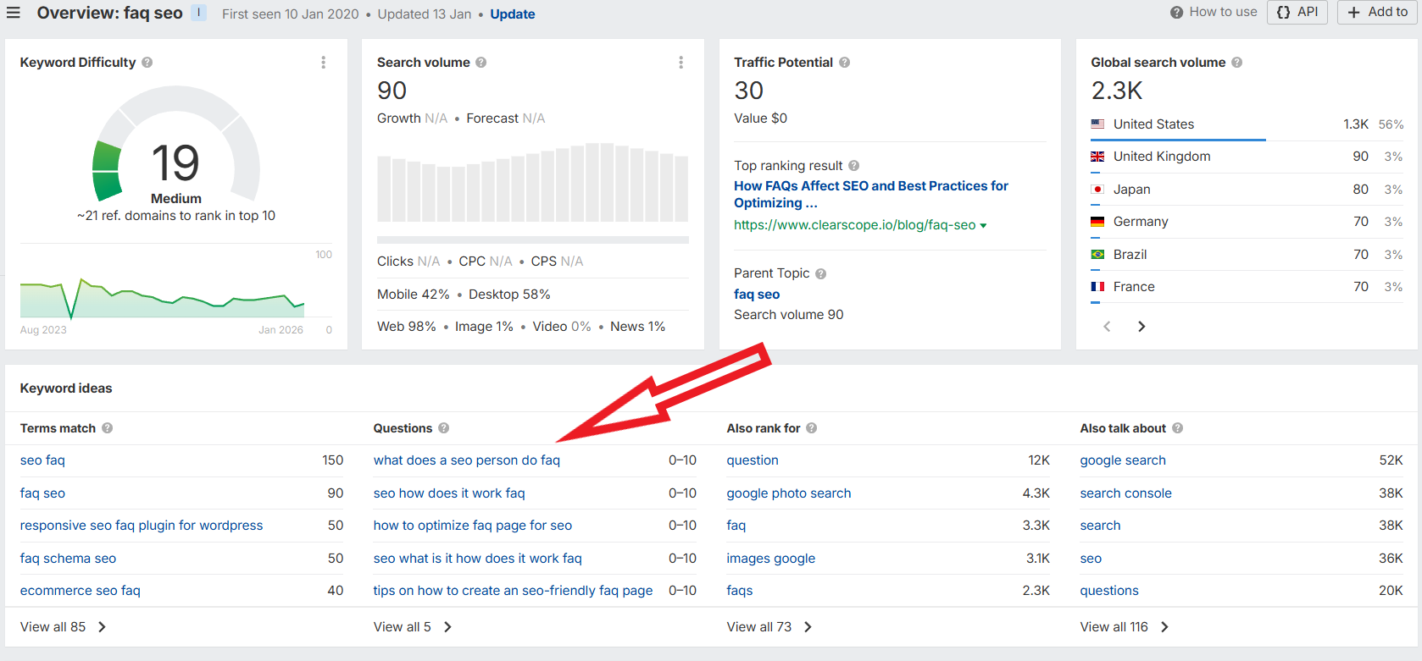The width and height of the screenshot is (1422, 661).
Task: Click the United Kingdom flag icon
Action: tap(1097, 157)
